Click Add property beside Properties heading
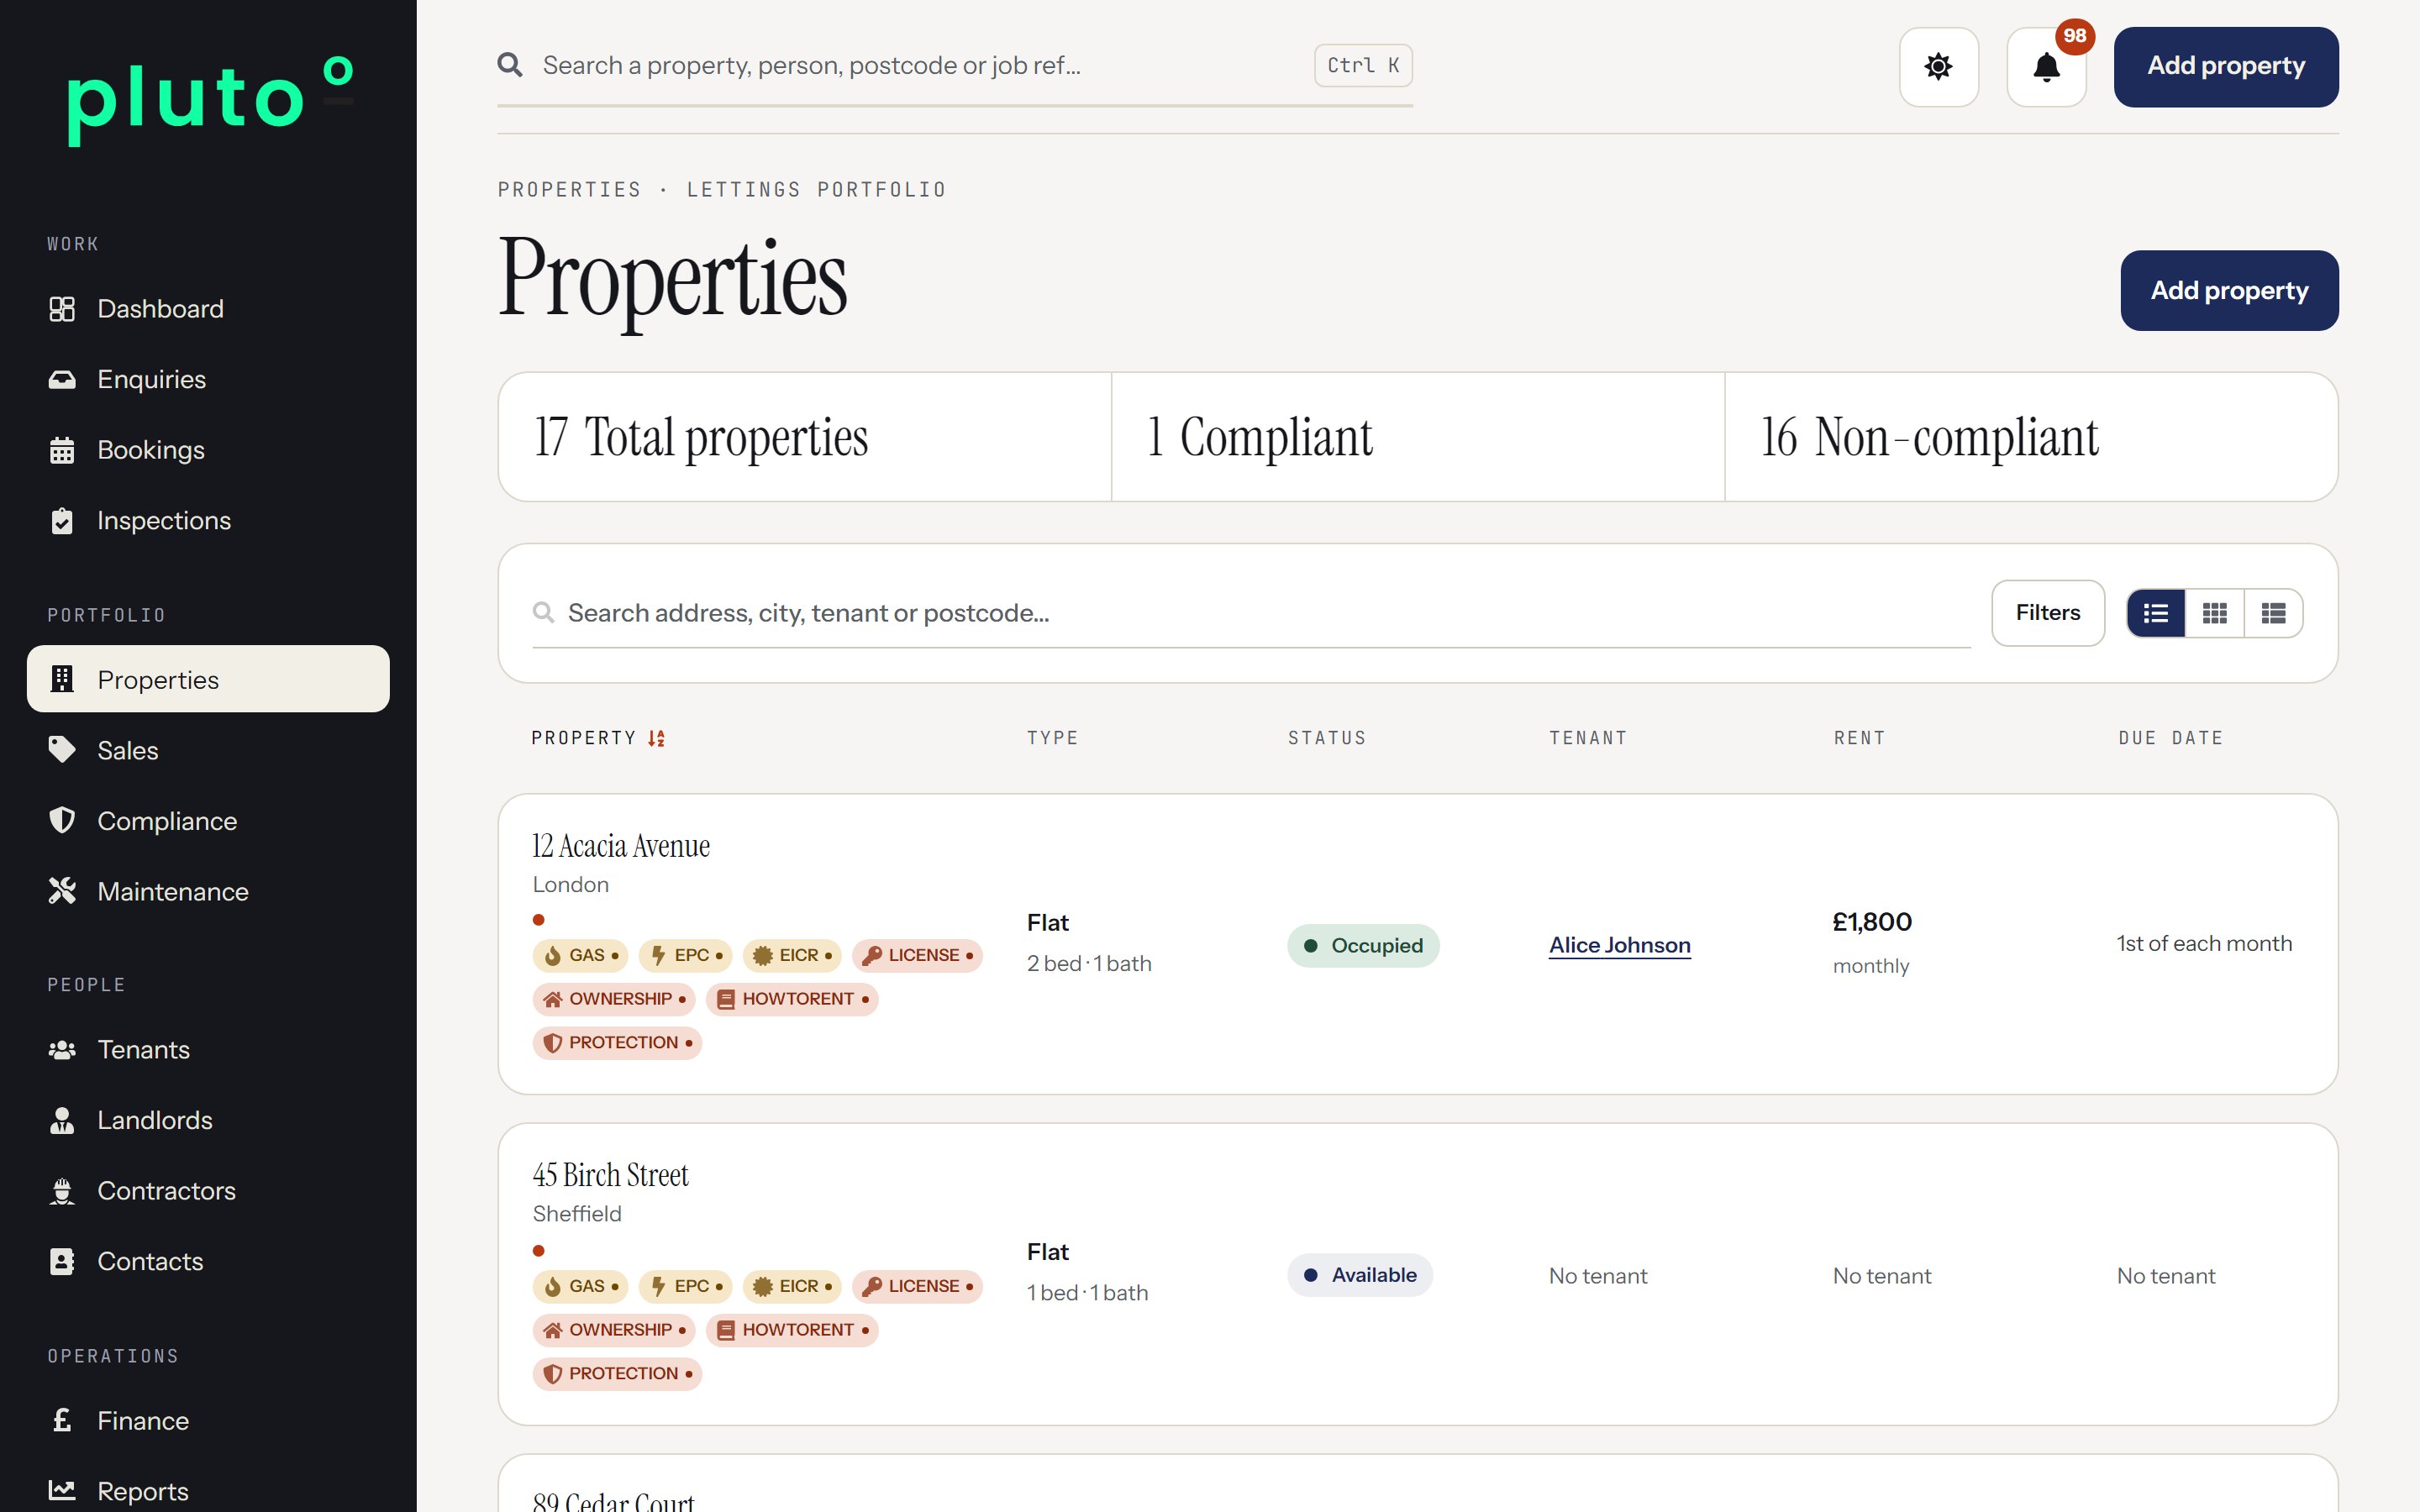The width and height of the screenshot is (2420, 1512). click(2229, 290)
